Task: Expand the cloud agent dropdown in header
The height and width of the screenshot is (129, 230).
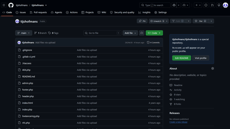Action: (186, 5)
